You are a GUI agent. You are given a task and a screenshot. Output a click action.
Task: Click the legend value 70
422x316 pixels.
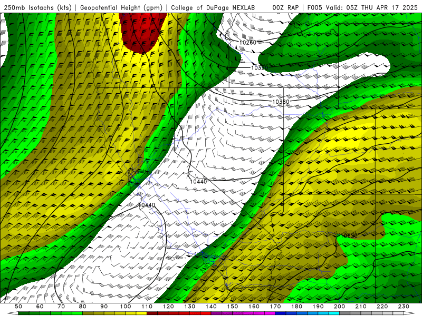tap(61, 307)
